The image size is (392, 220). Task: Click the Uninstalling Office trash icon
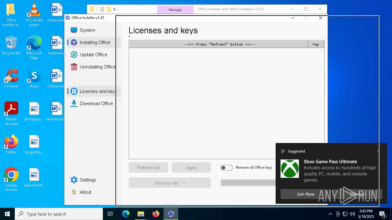pos(74,67)
